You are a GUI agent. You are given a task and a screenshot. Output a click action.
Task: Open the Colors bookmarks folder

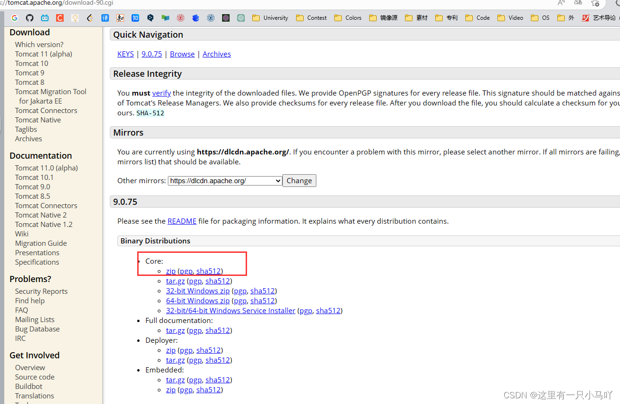tap(348, 18)
